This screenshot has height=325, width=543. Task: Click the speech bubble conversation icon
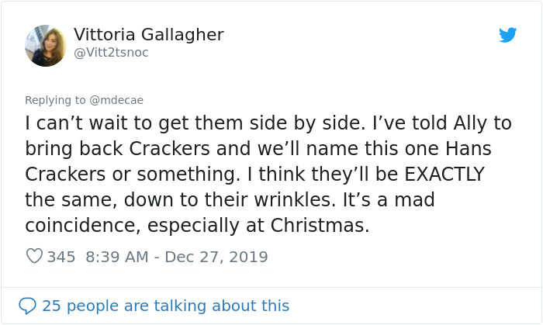click(x=28, y=306)
